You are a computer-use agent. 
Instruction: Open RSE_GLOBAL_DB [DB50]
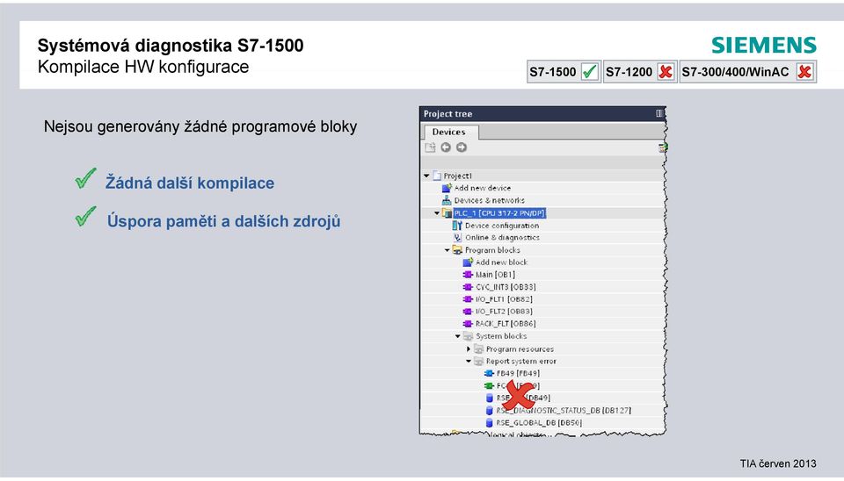tap(539, 422)
